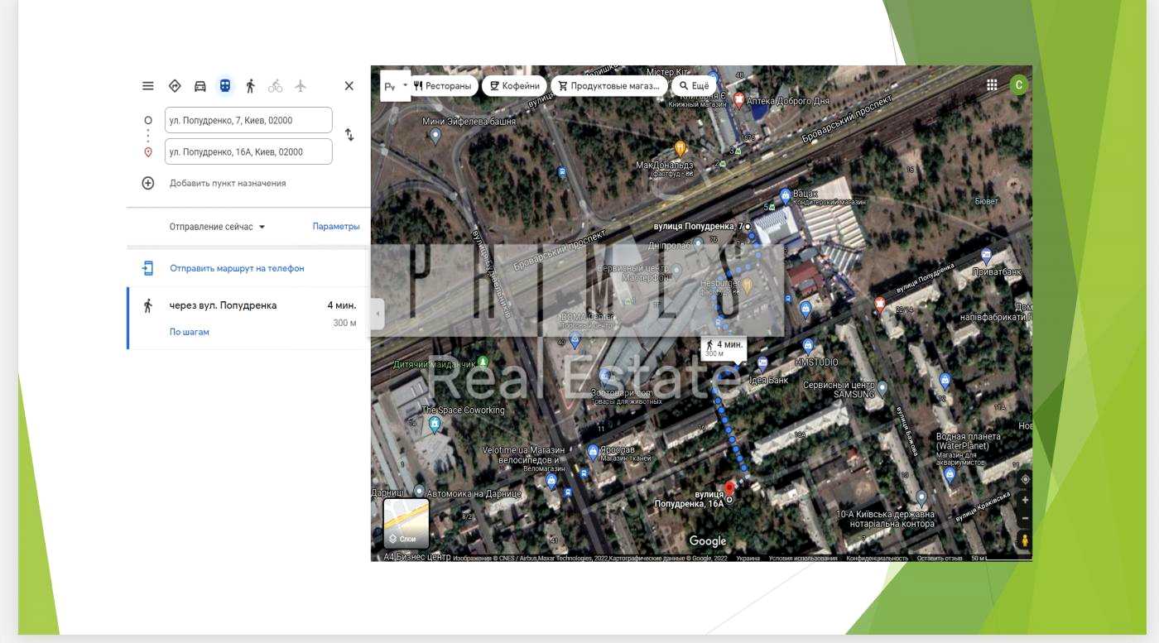The image size is (1159, 643).
Task: Click the send-to-phone icon
Action: tap(148, 268)
